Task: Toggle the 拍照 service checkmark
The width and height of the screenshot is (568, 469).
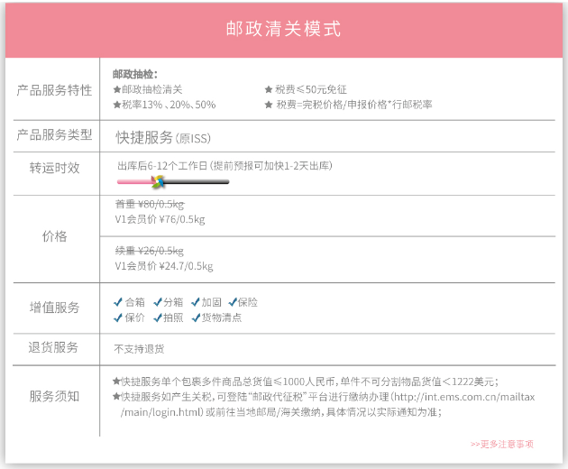Action: 157,317
